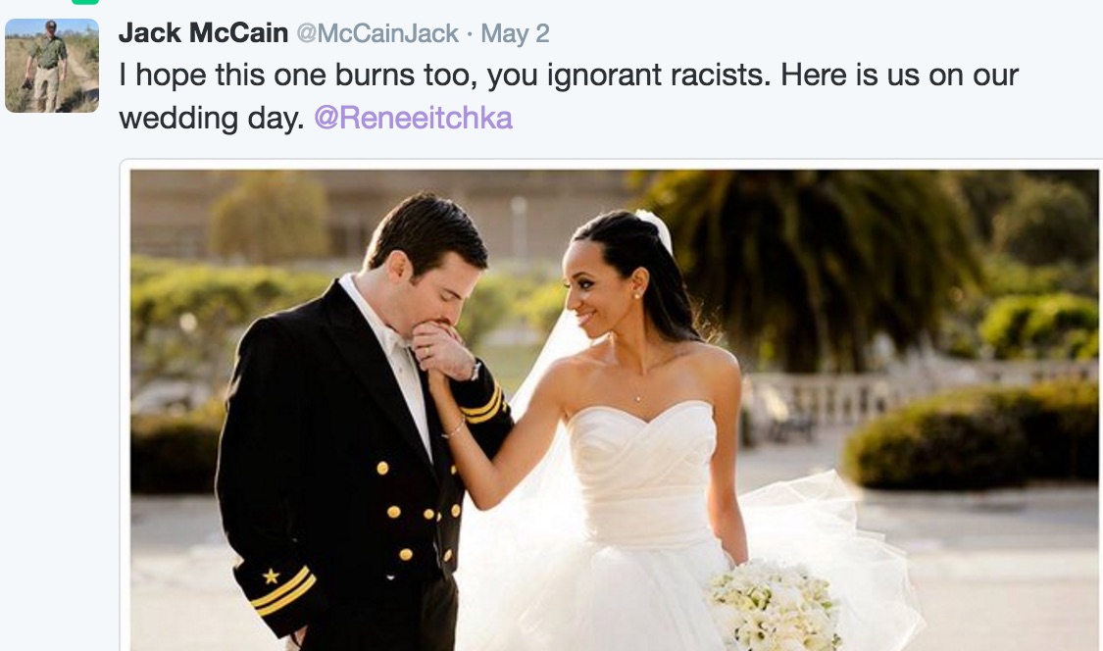Click the dot separator before May 2

pyautogui.click(x=470, y=33)
